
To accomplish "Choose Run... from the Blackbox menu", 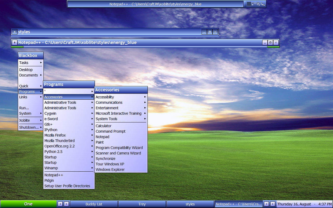I will pos(30,108).
